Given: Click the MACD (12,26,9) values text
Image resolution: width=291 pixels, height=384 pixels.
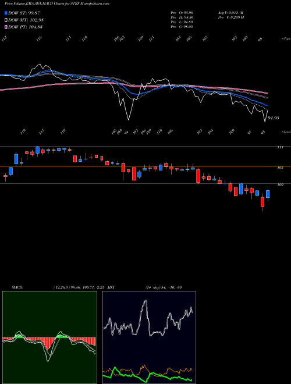Looking at the screenshot, I should click(80, 287).
